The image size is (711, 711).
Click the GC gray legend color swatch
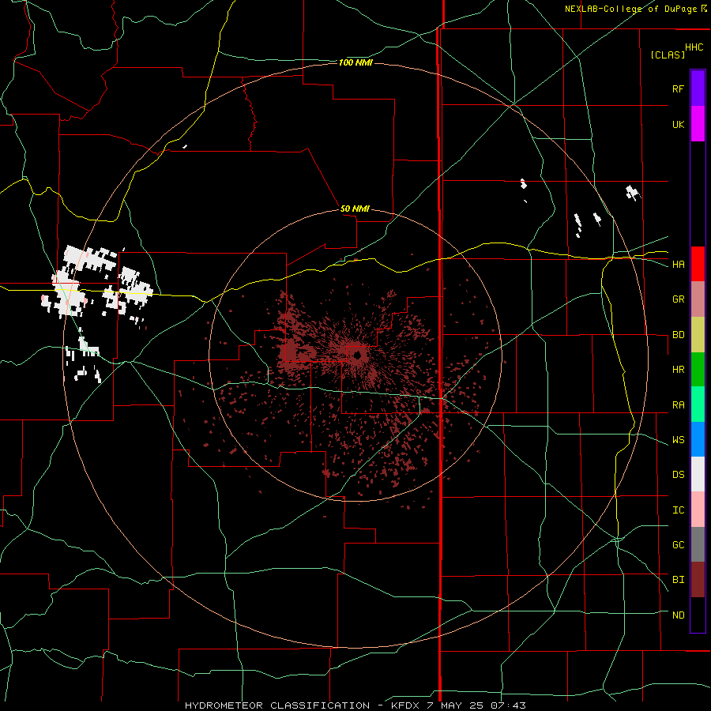click(x=698, y=544)
